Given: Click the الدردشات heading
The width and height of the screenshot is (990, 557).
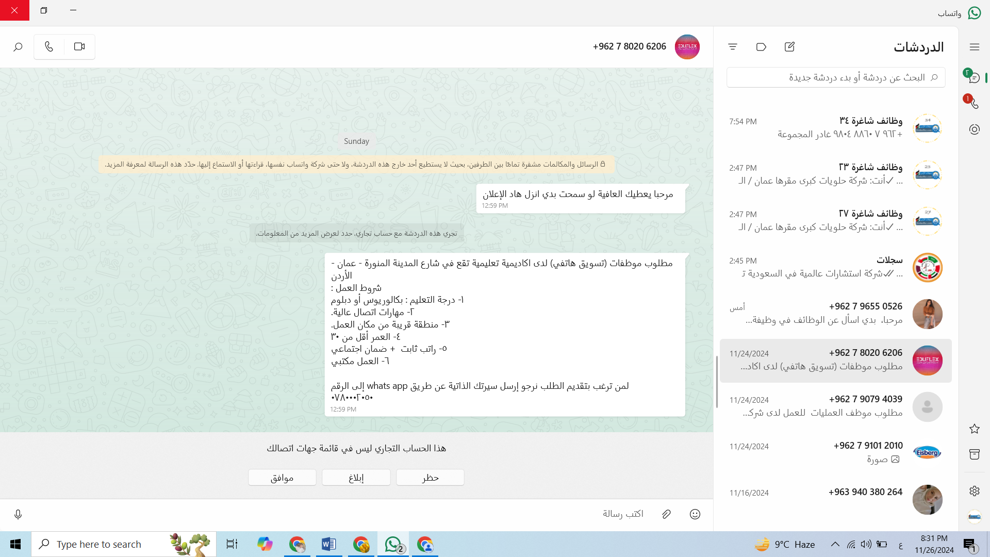Looking at the screenshot, I should click(x=918, y=47).
